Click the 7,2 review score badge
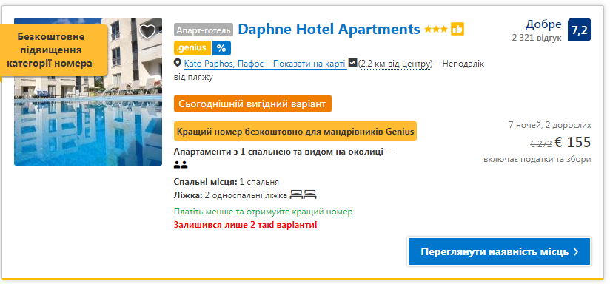610x284 pixels. pos(579,30)
